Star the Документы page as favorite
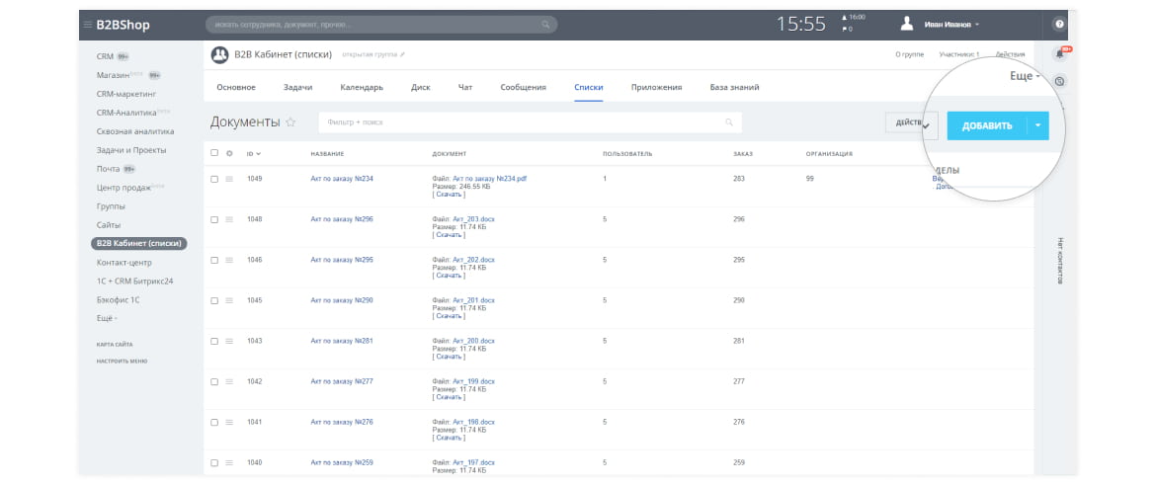Viewport: 1156px width, 486px height. 290,122
